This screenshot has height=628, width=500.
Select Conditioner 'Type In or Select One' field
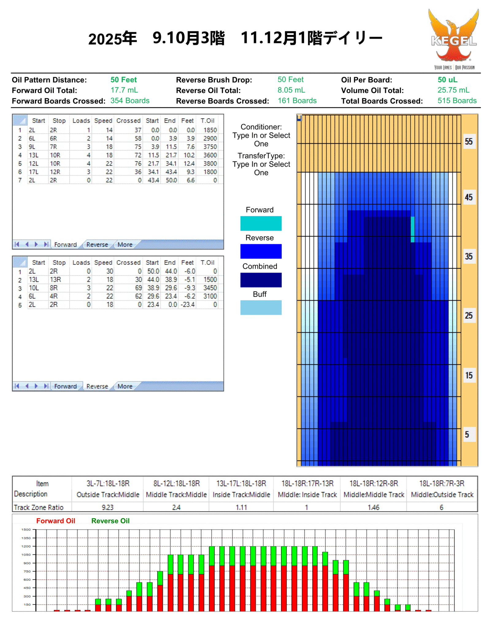click(261, 140)
